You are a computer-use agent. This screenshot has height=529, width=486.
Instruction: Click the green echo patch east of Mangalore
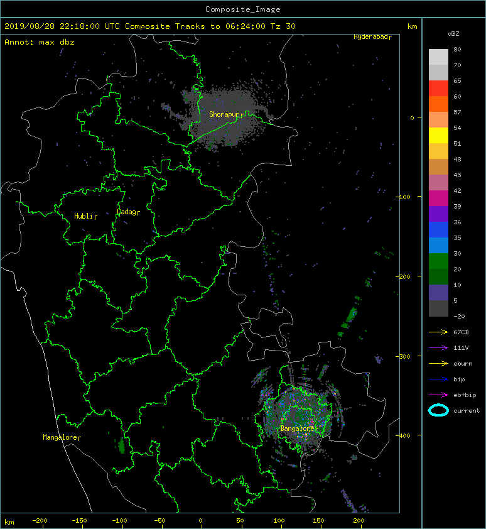[x=122, y=445]
